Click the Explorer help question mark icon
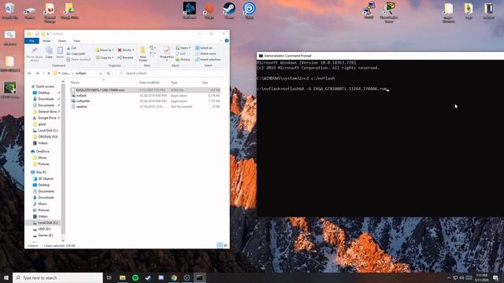 tap(227, 41)
